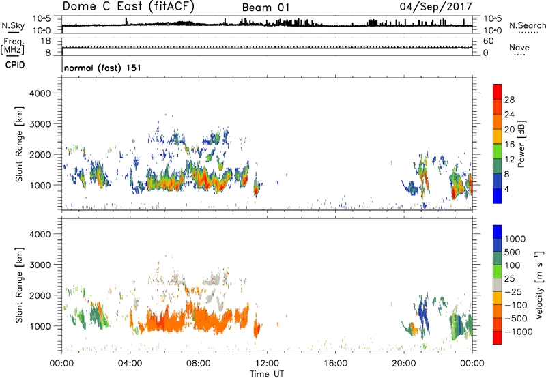This screenshot has width=546, height=378.
Task: Click the 'Power [dB]' color bar title
Action: [521, 143]
